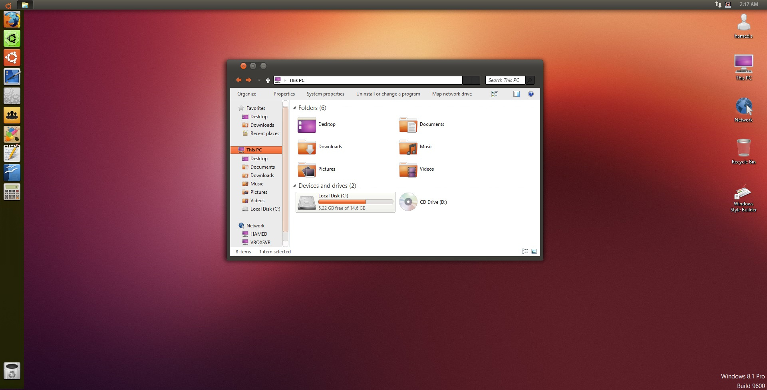Click Map network drive
767x390 pixels.
click(x=452, y=94)
